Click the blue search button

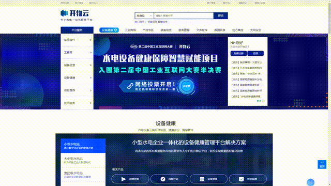(221, 16)
